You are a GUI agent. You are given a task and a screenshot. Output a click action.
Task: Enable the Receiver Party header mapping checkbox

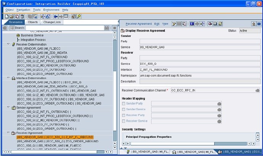coord(123,115)
